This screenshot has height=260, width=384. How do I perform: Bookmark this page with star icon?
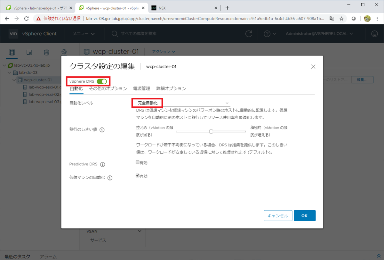(341, 19)
